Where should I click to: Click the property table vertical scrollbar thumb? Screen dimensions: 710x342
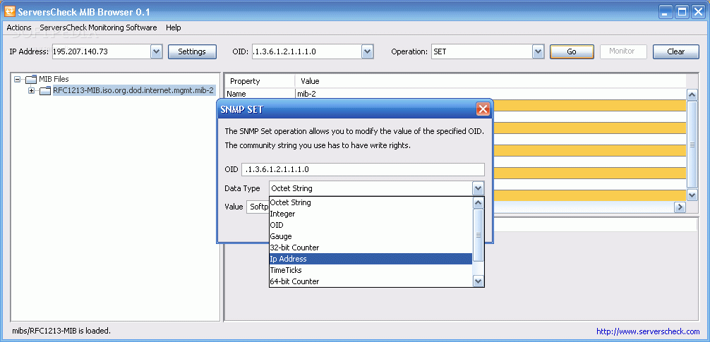tap(692, 145)
